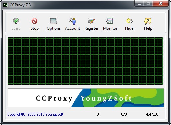Open the Options settings icon
171x125 pixels.
tap(53, 21)
